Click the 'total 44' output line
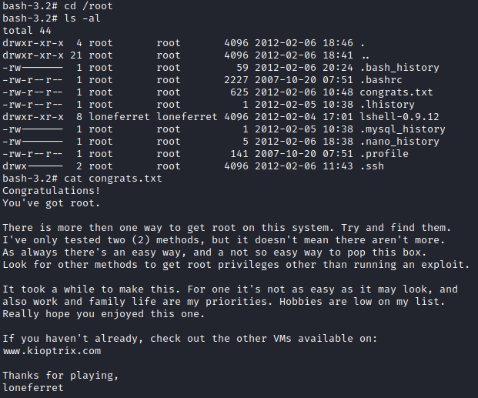Screen dimensions: 478x398 tap(27, 31)
